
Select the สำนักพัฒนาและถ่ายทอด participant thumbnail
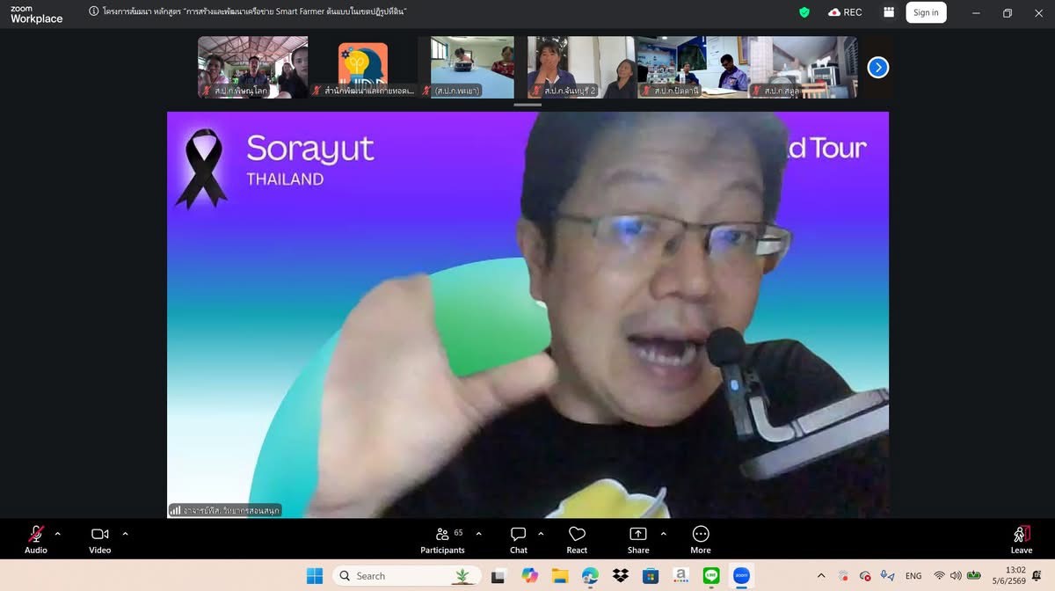coord(362,67)
